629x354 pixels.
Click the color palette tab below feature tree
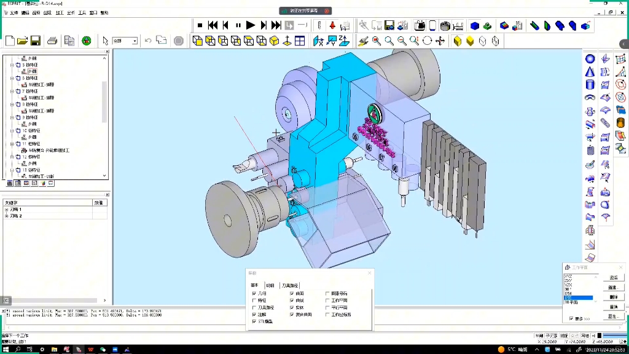(x=43, y=183)
